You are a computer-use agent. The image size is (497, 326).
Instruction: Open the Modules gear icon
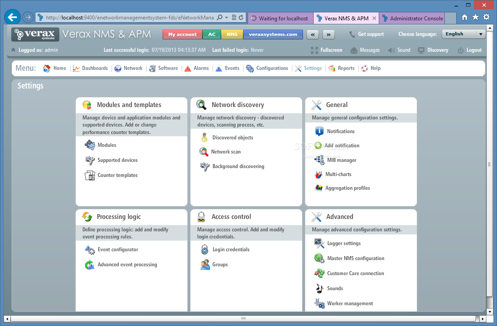point(90,145)
